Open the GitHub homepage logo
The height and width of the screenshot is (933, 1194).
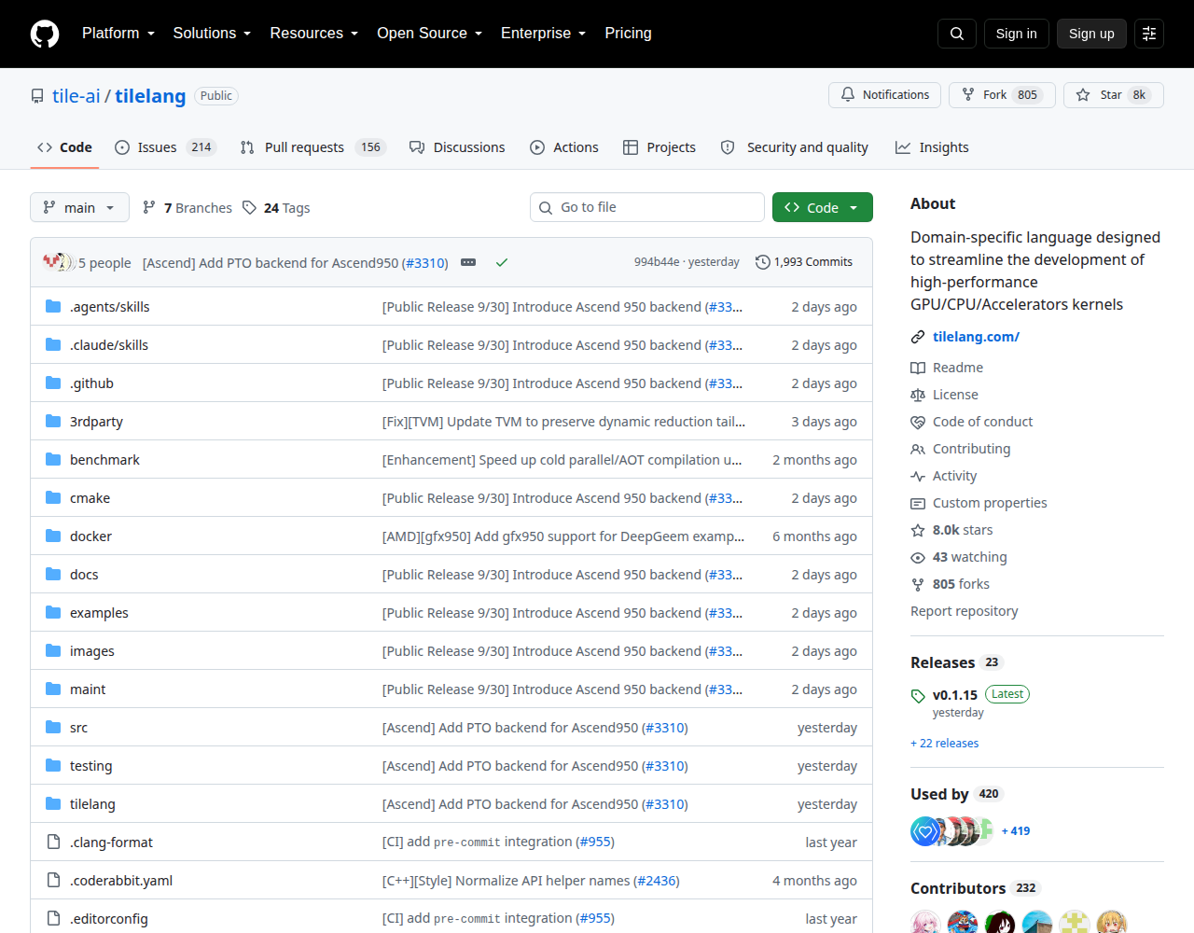[45, 34]
